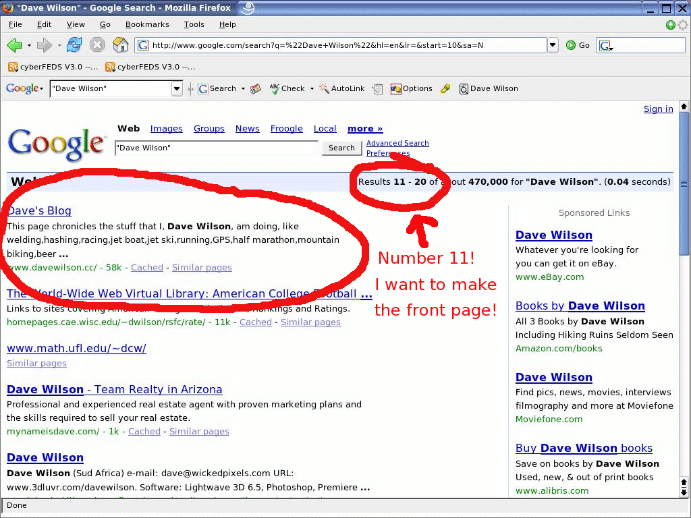Open the File menu
691x518 pixels.
coord(15,25)
